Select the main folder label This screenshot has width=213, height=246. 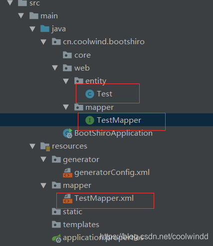pyautogui.click(x=49, y=16)
